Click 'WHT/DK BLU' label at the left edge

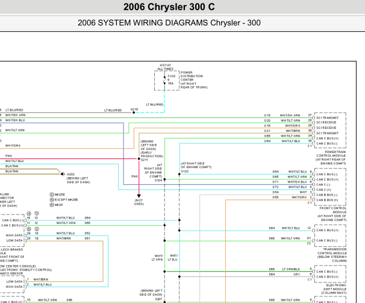coord(15,120)
